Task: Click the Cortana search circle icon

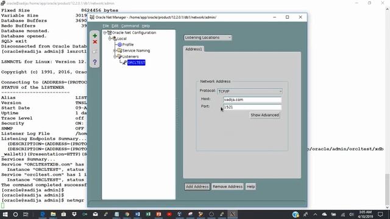Action: (15, 214)
